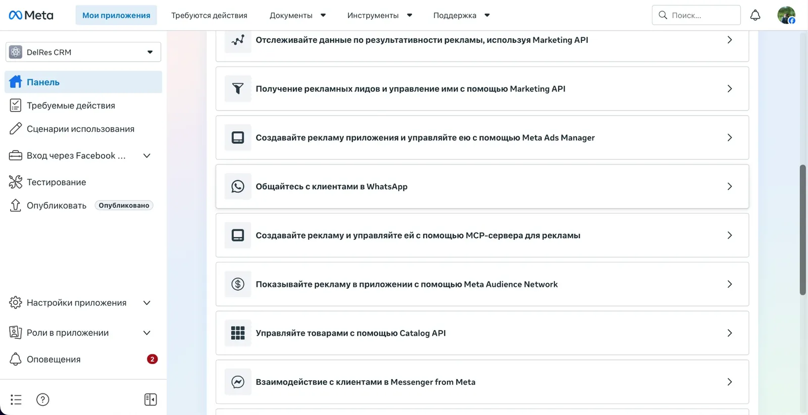Image resolution: width=808 pixels, height=415 pixels.
Task: Open Сценарии использования in the sidebar
Action: pyautogui.click(x=83, y=129)
